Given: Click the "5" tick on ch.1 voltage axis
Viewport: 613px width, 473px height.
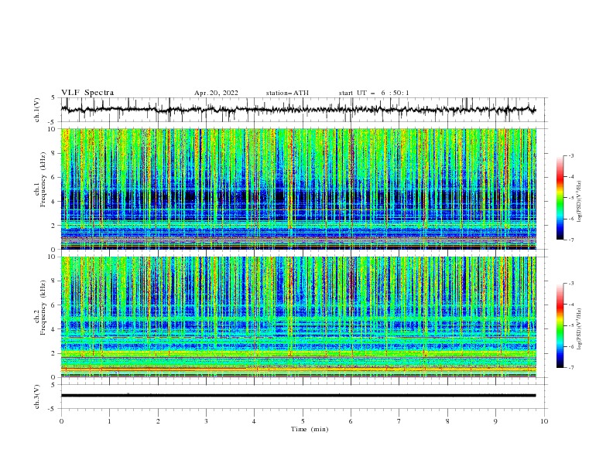Looking at the screenshot, I should 53,98.
